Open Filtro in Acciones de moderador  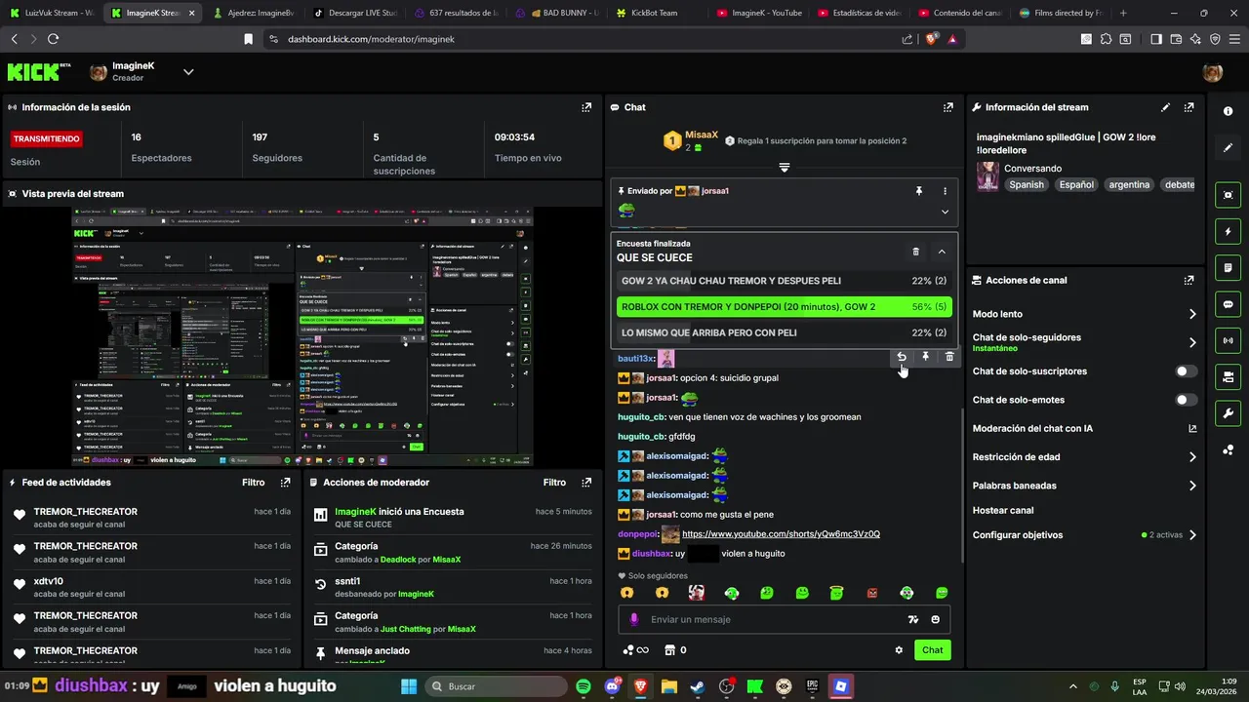pos(554,482)
